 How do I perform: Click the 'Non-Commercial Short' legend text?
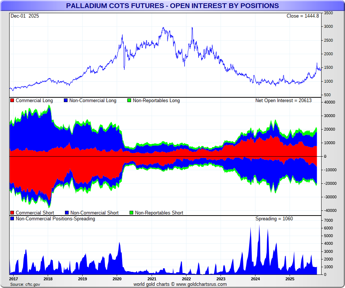94,213
